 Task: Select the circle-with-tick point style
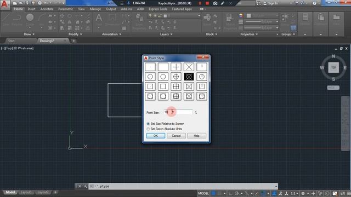coord(202,77)
